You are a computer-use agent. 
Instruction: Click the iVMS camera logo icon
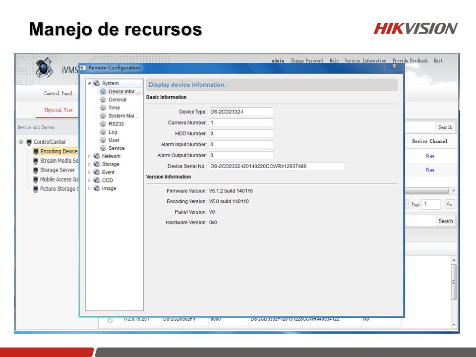[x=44, y=68]
